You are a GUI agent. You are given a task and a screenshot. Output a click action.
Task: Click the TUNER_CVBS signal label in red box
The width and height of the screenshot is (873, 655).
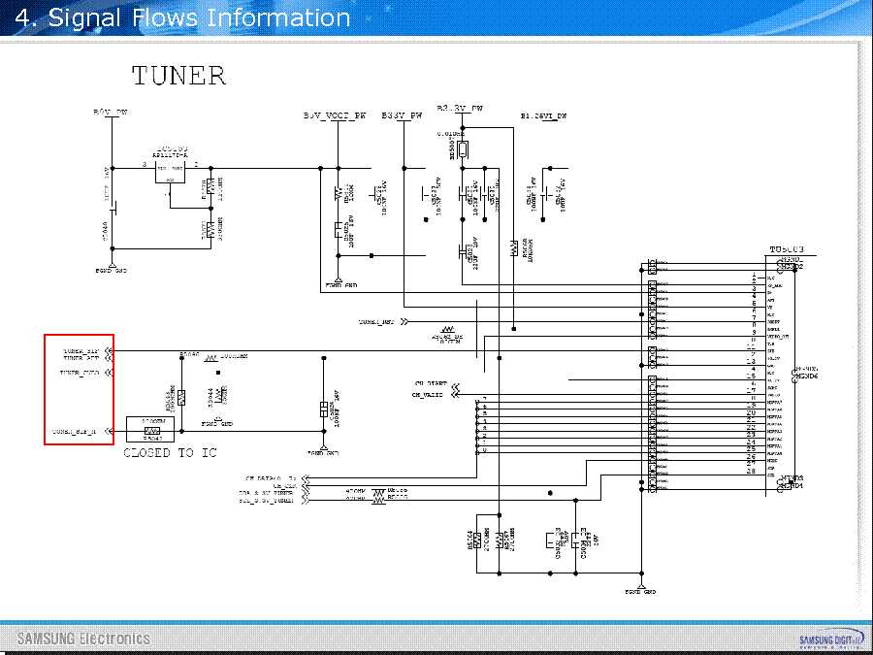tap(80, 373)
